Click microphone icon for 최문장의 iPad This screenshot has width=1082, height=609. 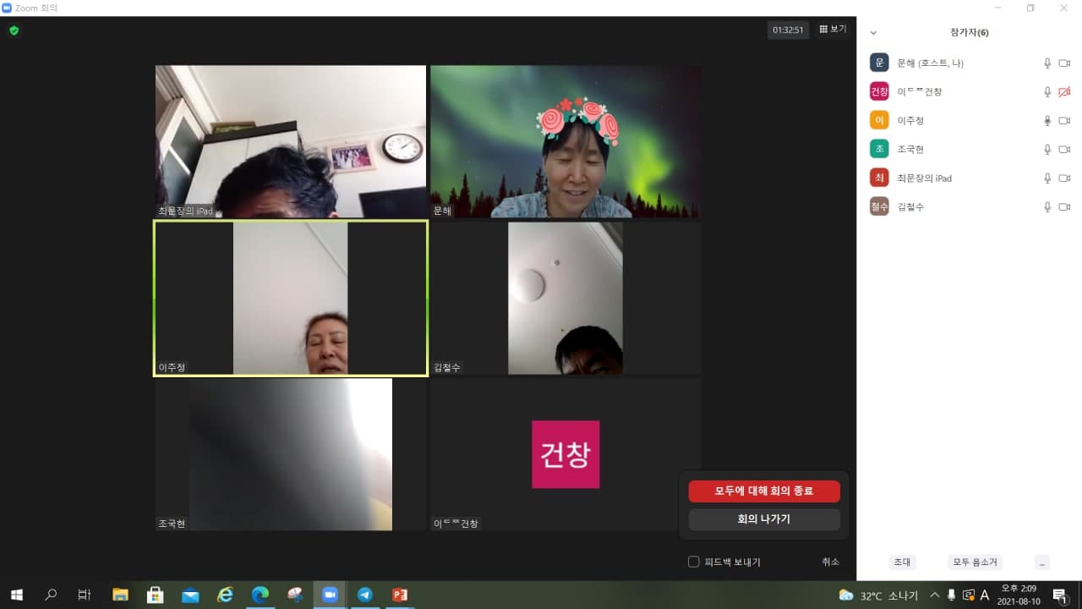1047,178
